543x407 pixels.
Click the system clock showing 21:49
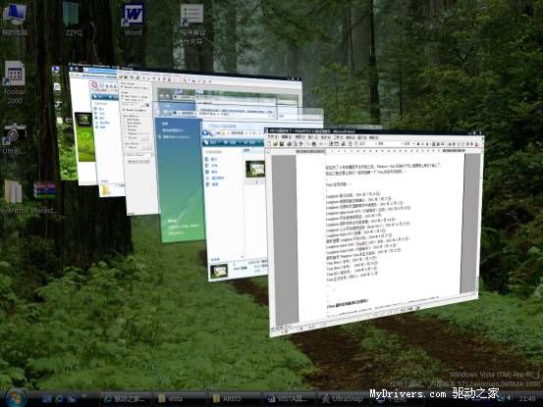pyautogui.click(x=527, y=399)
